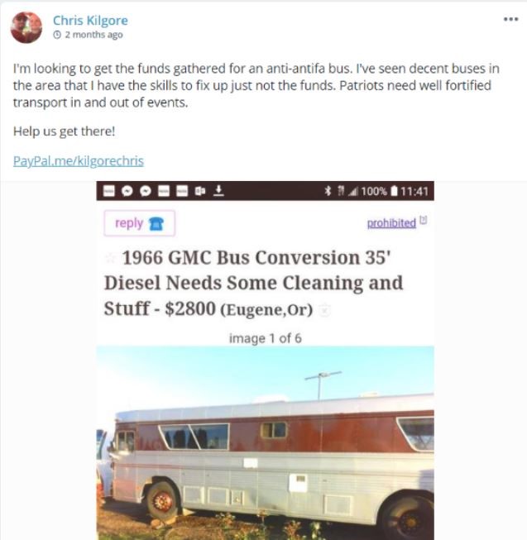The image size is (527, 540).
Task: Click the clock icon beside the timestamp
Action: (57, 35)
